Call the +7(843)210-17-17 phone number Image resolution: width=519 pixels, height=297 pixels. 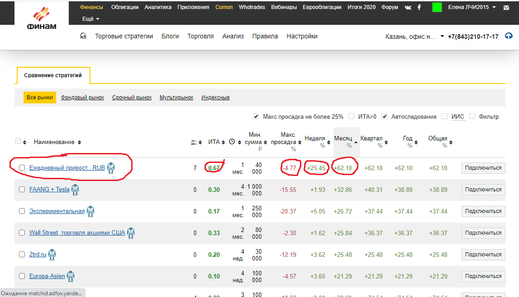point(473,37)
